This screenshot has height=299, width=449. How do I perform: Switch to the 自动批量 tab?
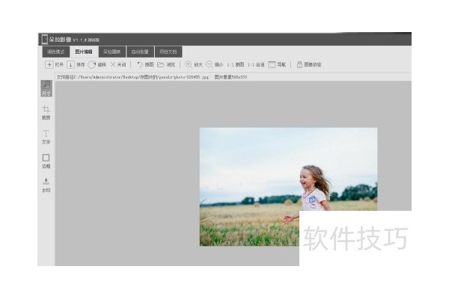tap(140, 52)
